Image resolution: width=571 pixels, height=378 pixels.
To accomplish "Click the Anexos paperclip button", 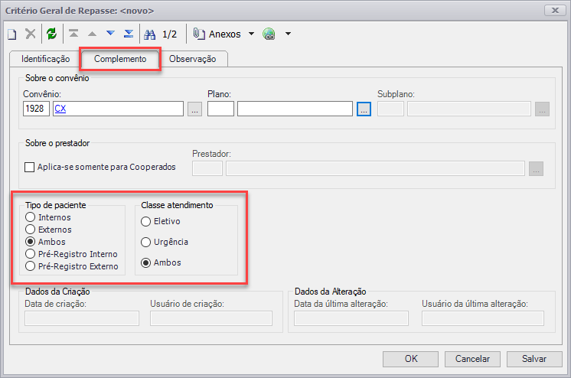I will coord(217,34).
